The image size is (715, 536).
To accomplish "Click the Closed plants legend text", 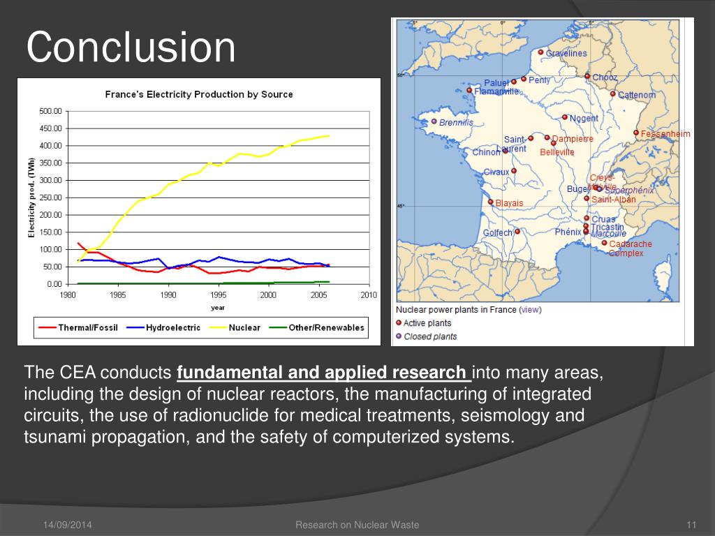I will pyautogui.click(x=430, y=336).
